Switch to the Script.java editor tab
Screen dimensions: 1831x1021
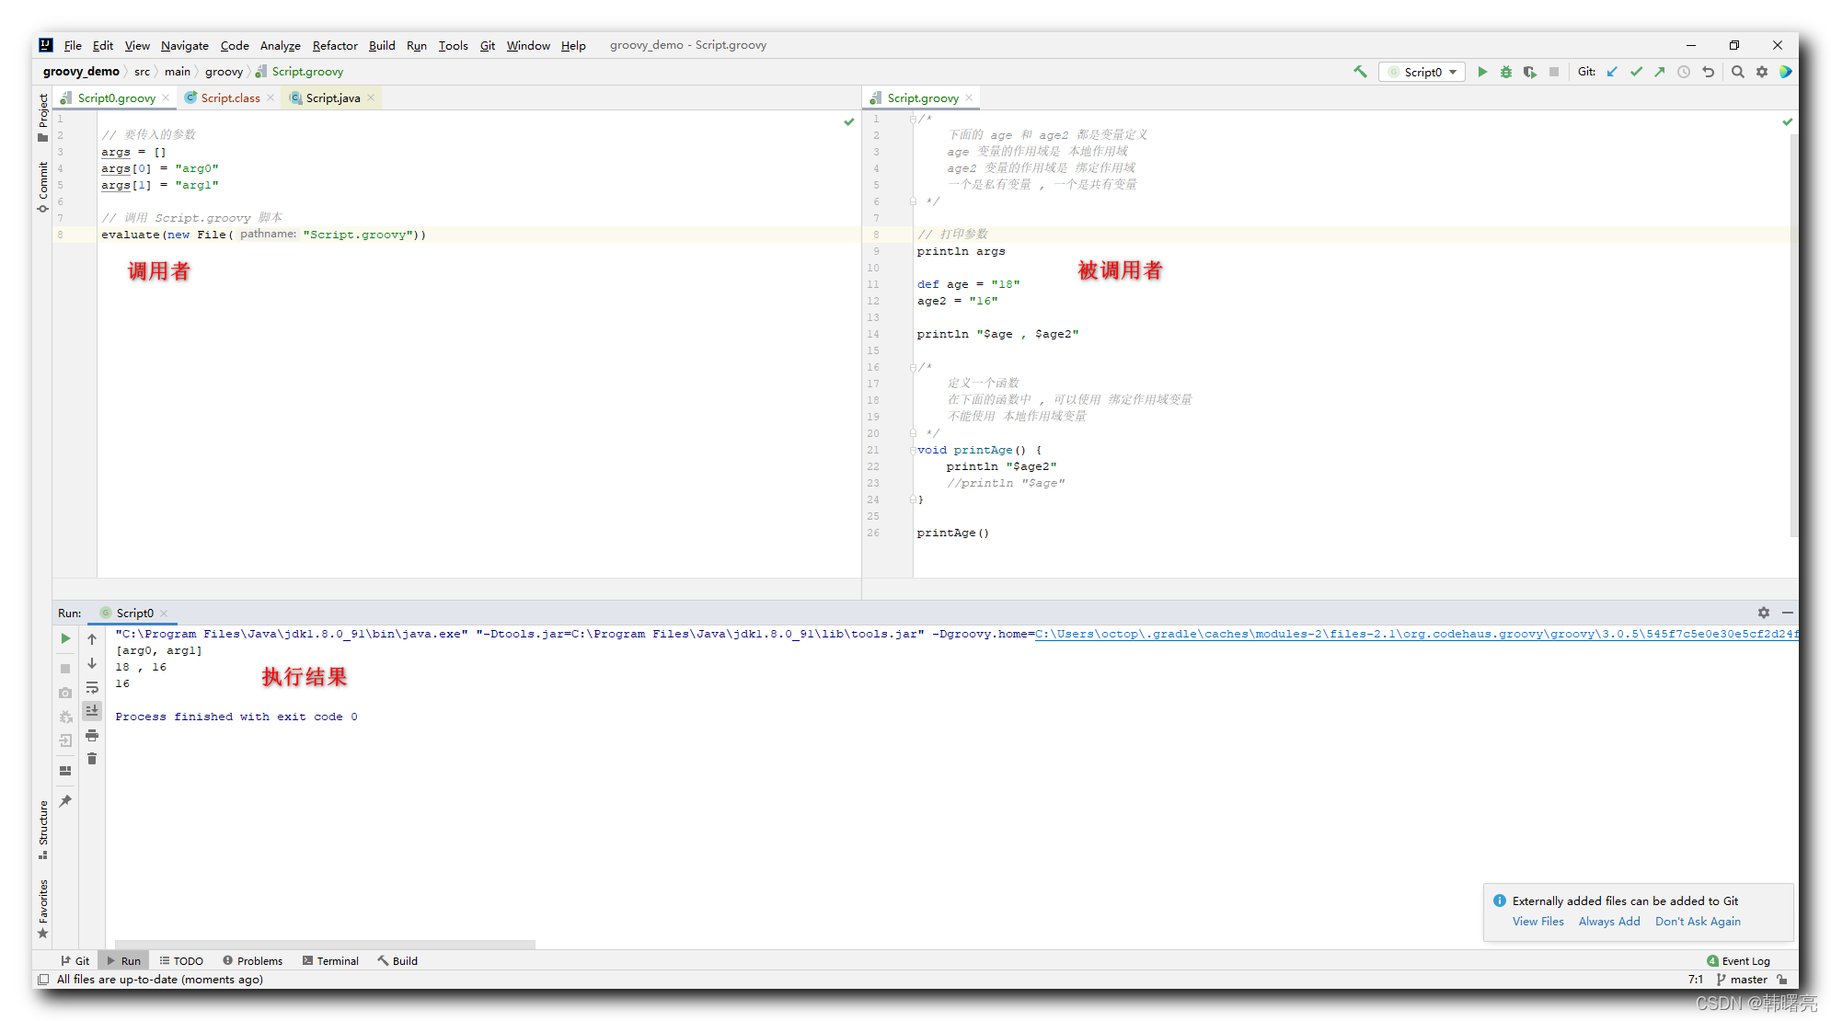[332, 98]
